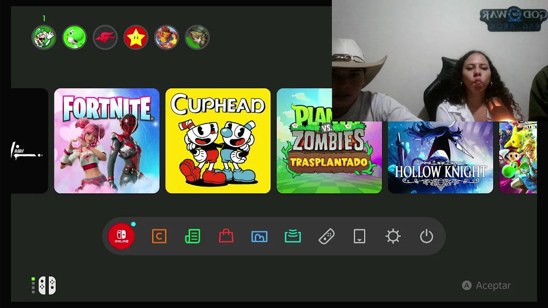
Task: Launch Plants vs. Zombies Trasplantado tile
Action: point(329,141)
